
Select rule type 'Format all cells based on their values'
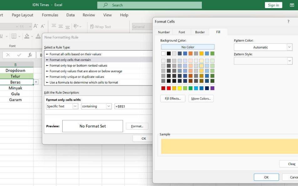(x=98, y=54)
